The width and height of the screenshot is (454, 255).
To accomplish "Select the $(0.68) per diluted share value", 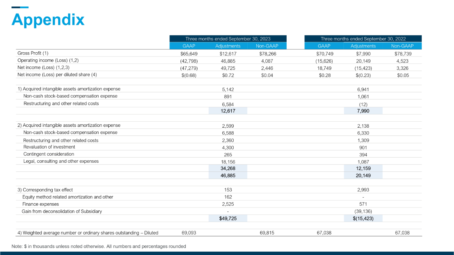I will tap(189, 75).
